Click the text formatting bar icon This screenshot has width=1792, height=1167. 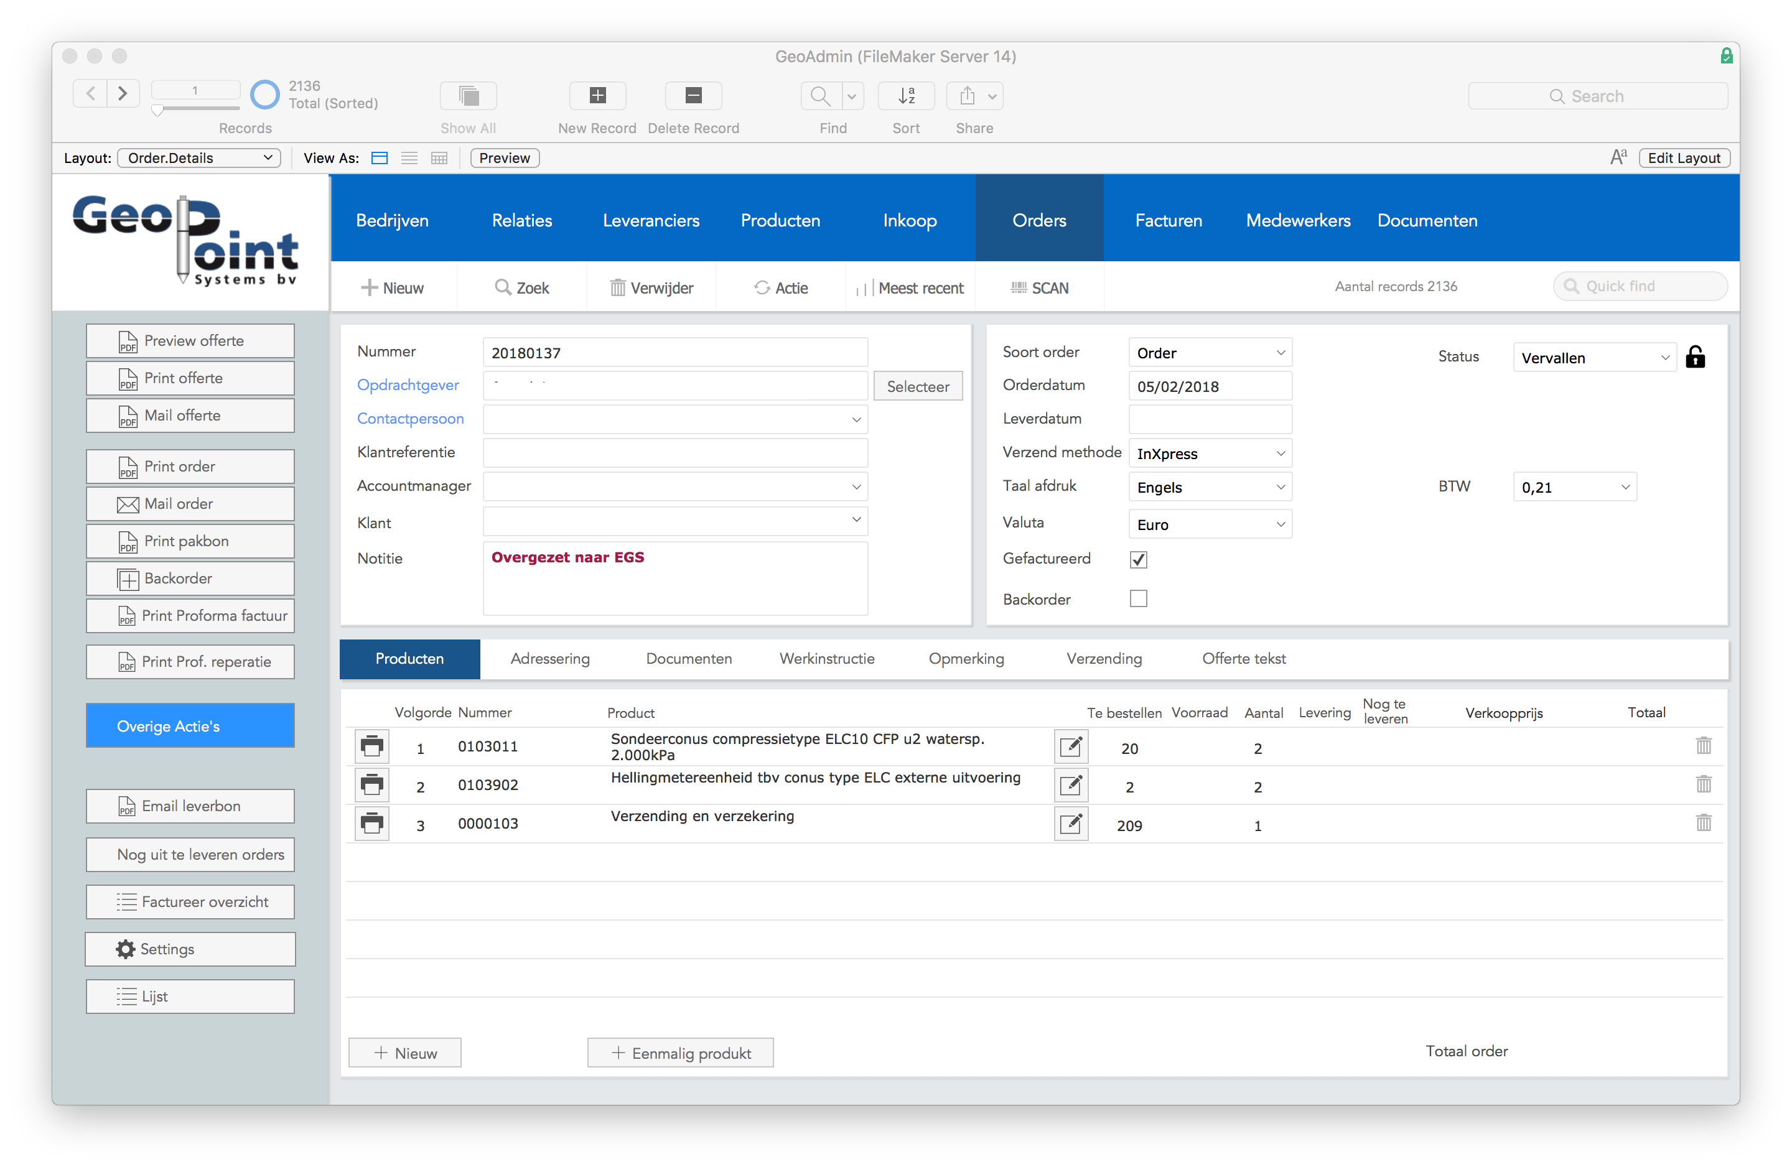pyautogui.click(x=1617, y=157)
